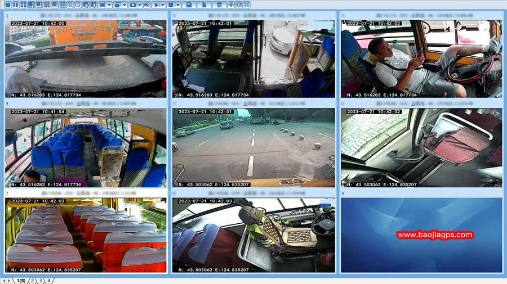
Task: Switch to page tab 2
Action: pos(32,280)
